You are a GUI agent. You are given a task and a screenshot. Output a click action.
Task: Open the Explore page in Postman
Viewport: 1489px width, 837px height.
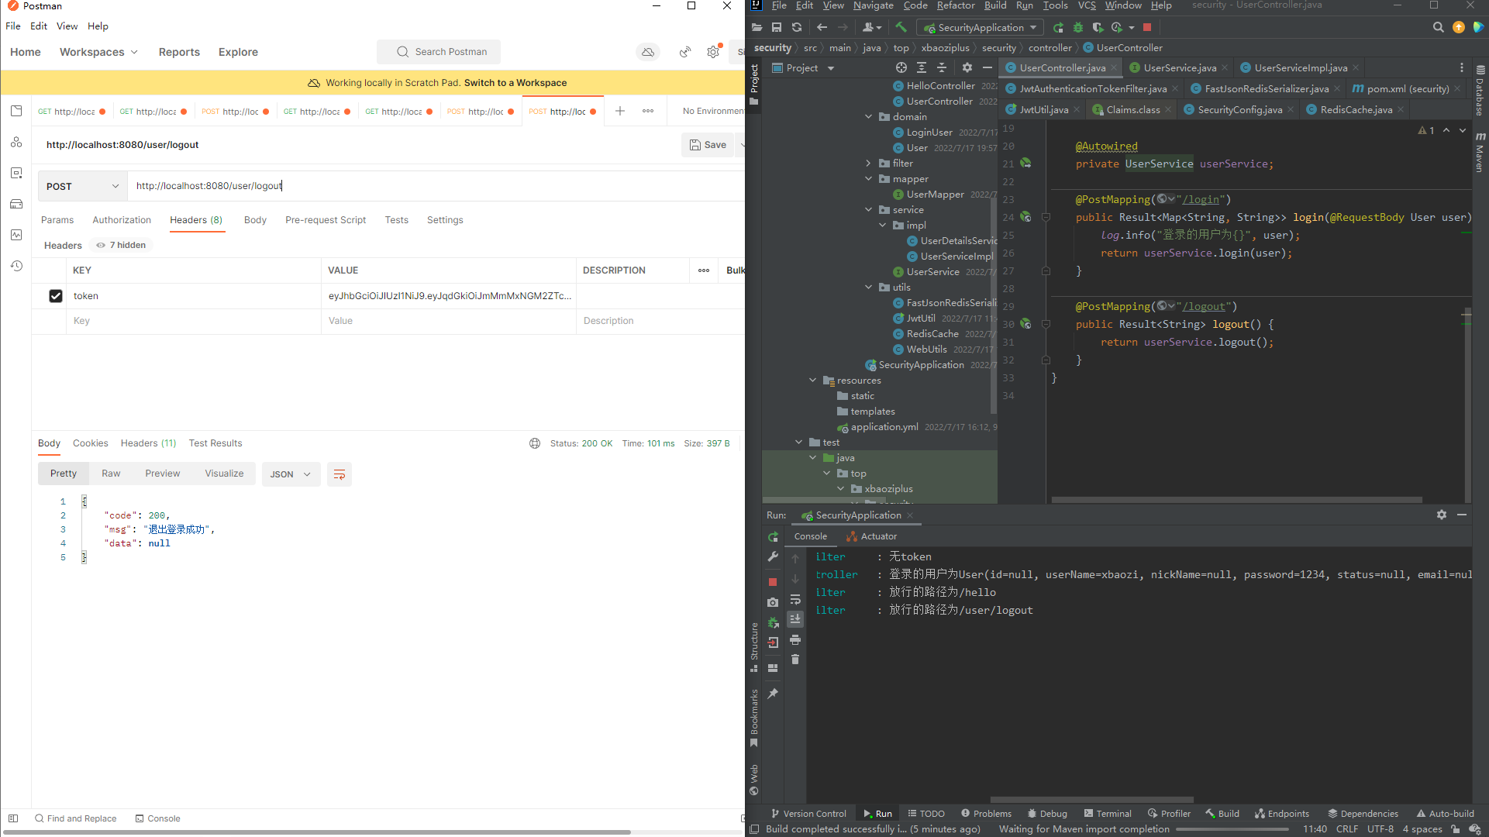pos(238,52)
